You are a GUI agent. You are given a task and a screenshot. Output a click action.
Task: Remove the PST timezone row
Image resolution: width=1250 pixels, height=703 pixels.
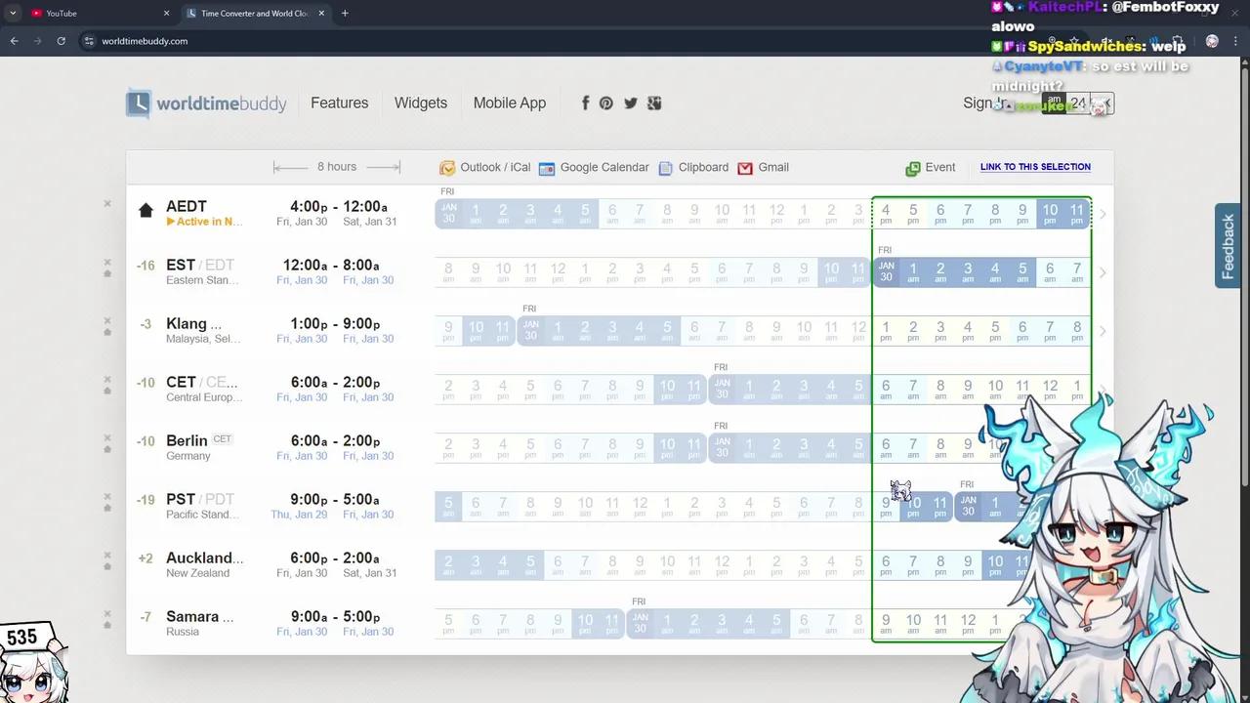click(107, 496)
